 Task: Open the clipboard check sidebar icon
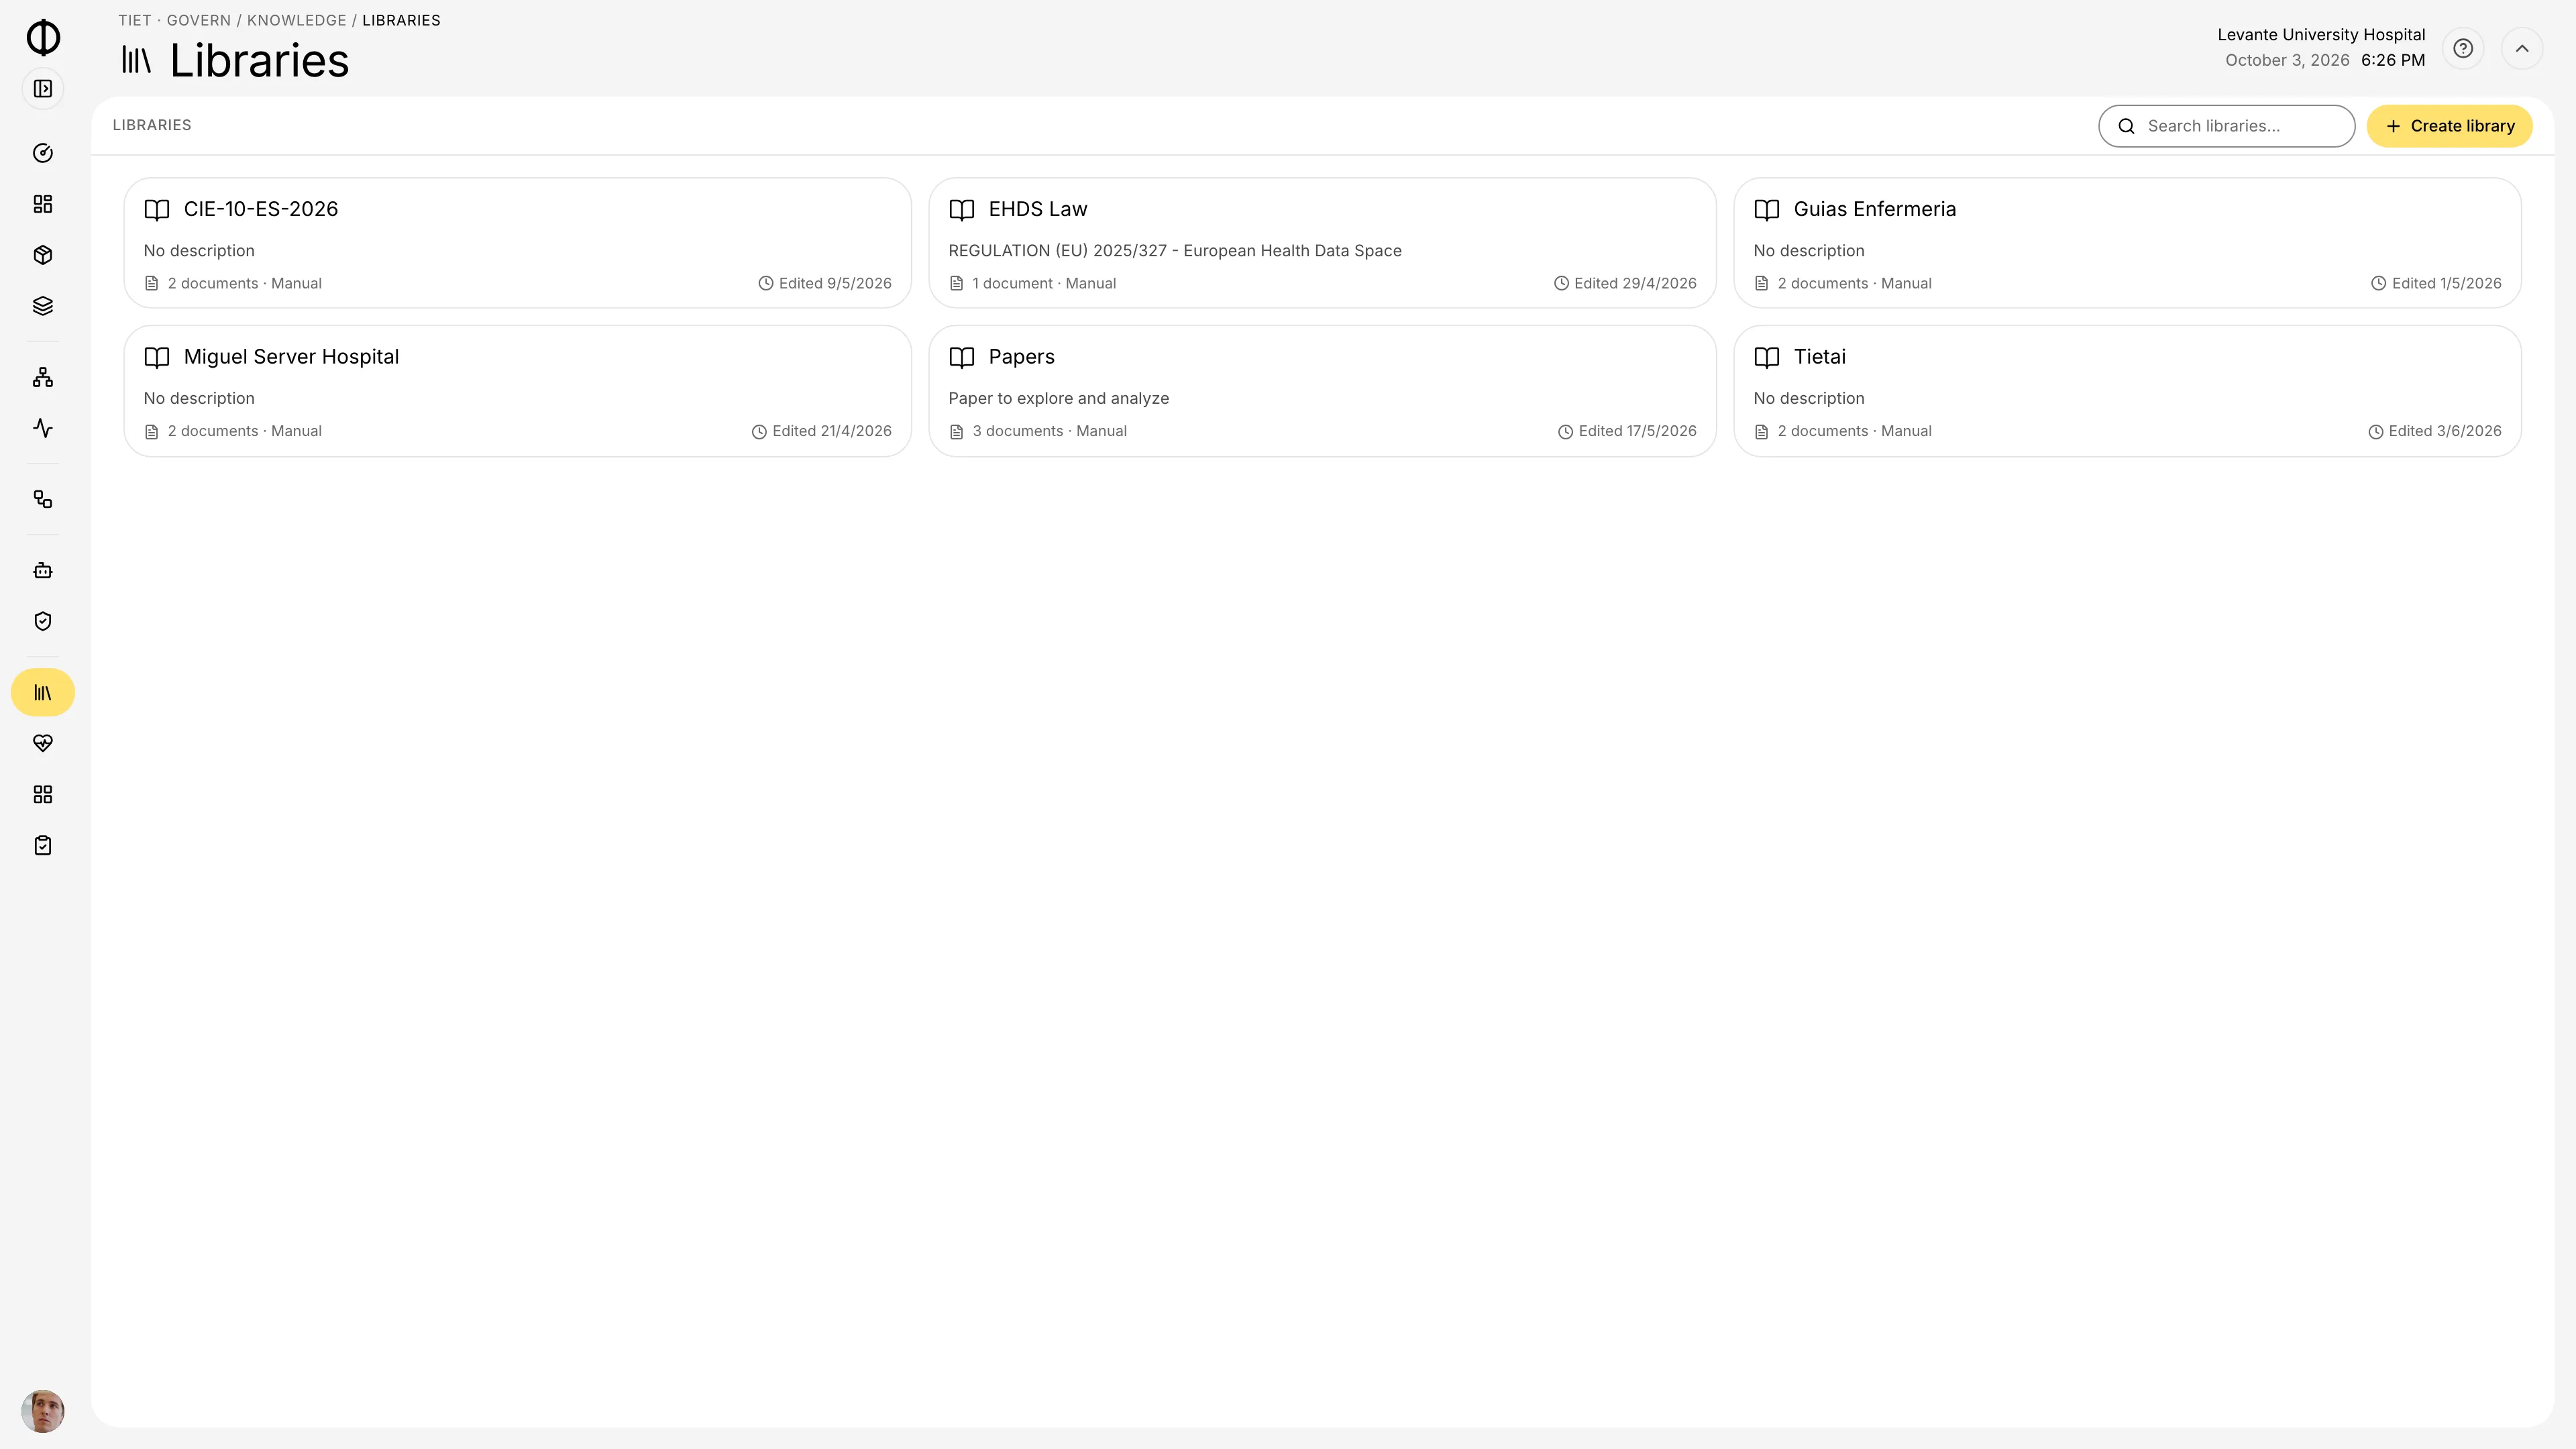point(43,845)
